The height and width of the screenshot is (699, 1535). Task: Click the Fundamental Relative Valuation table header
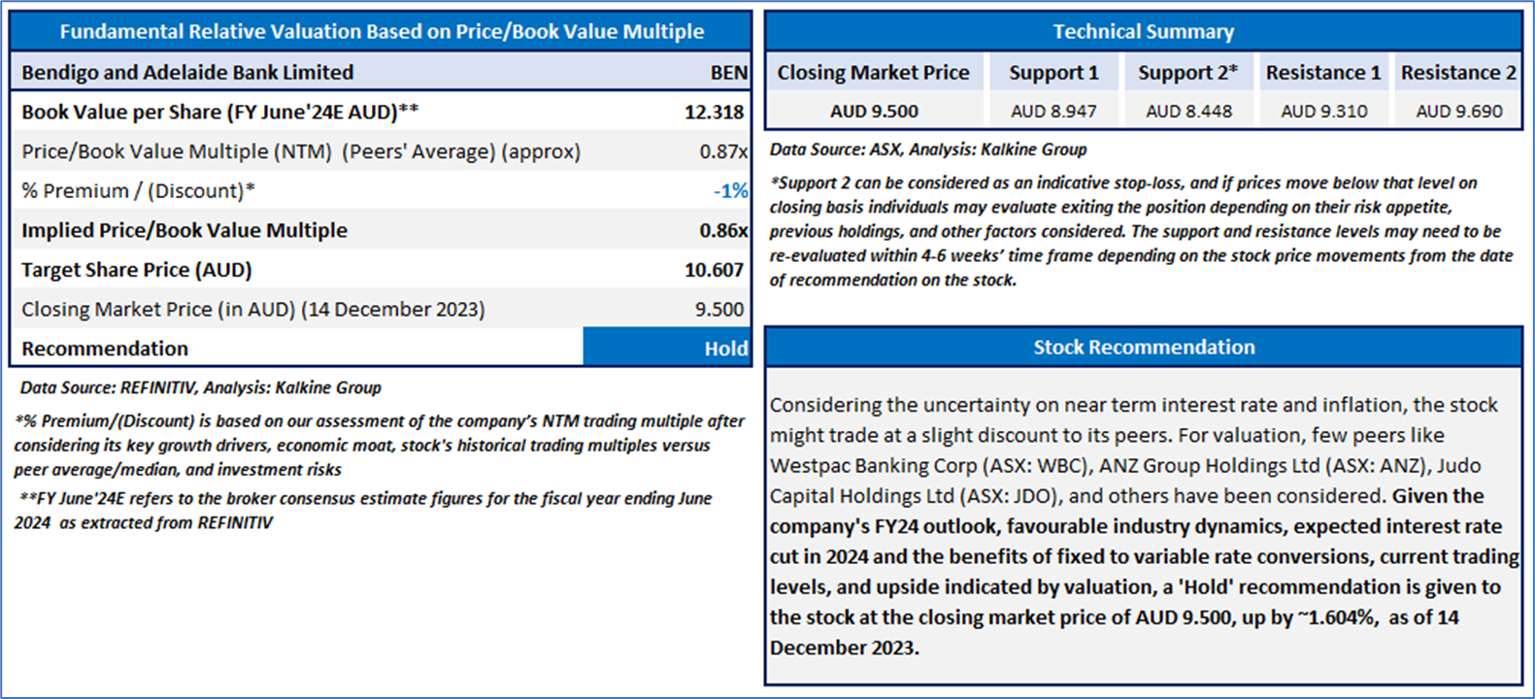[x=381, y=31]
